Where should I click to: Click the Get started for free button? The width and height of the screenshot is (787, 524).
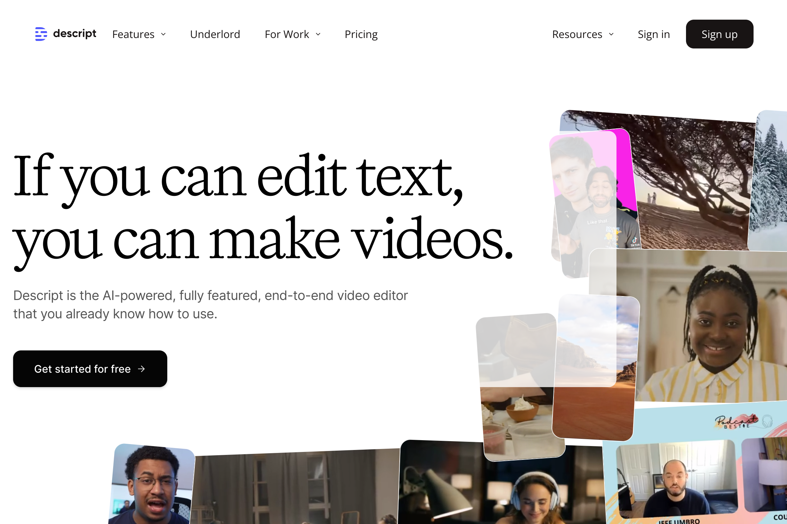[x=90, y=369]
